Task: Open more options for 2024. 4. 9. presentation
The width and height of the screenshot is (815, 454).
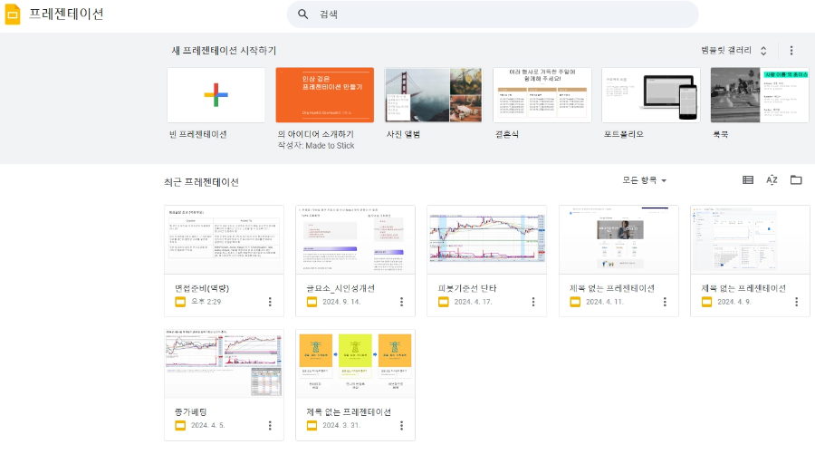Action: click(796, 302)
